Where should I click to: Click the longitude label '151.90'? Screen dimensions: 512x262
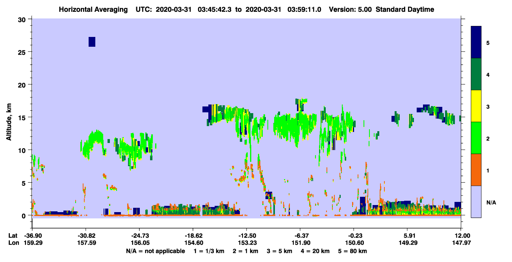click(x=300, y=243)
